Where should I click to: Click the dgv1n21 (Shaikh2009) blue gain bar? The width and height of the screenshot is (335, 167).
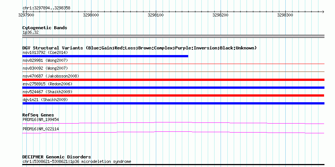(x=173, y=103)
